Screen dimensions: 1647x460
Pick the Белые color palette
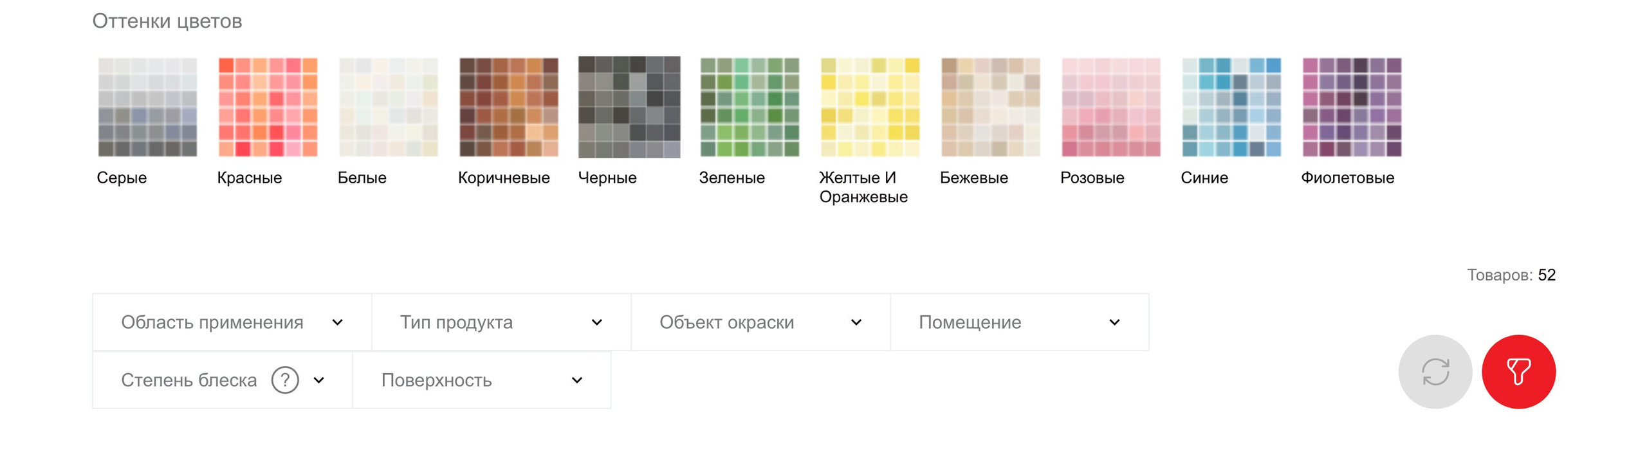point(388,107)
